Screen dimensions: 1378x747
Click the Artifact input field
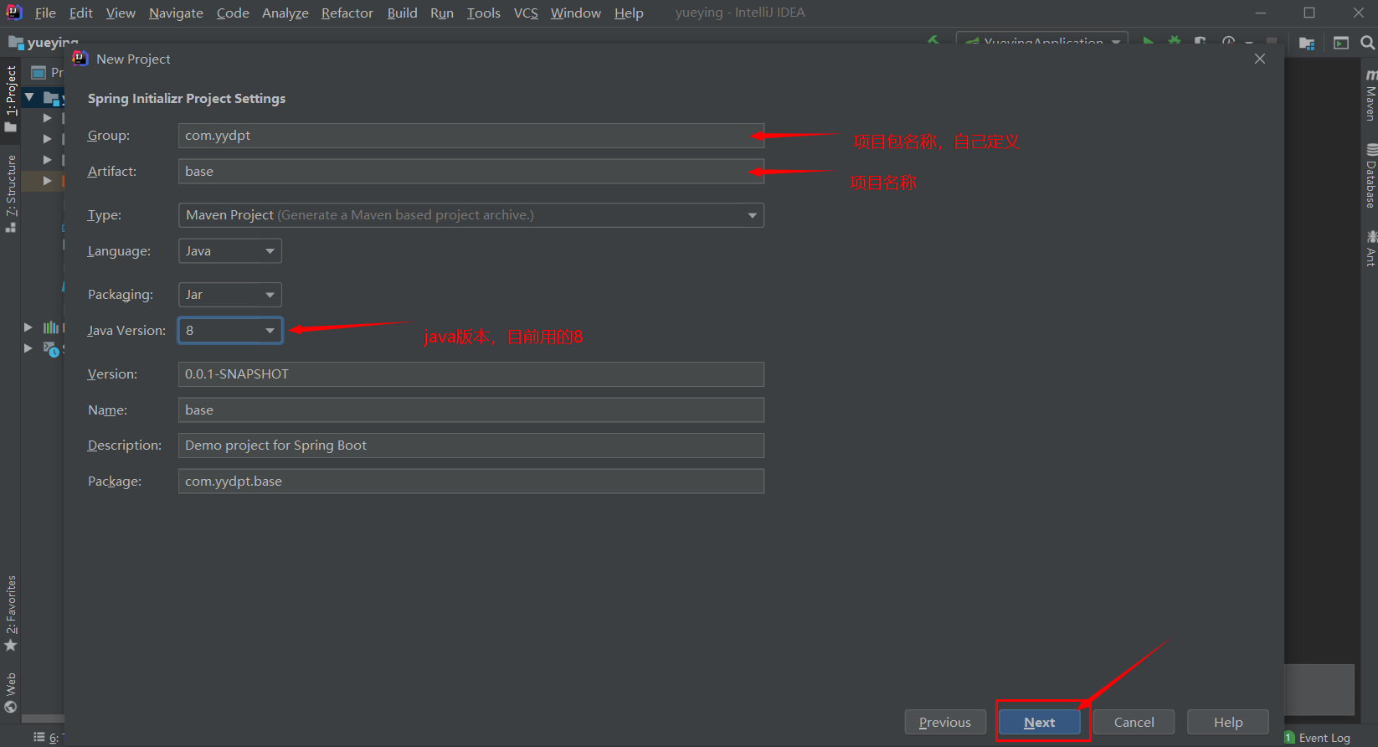coord(471,172)
